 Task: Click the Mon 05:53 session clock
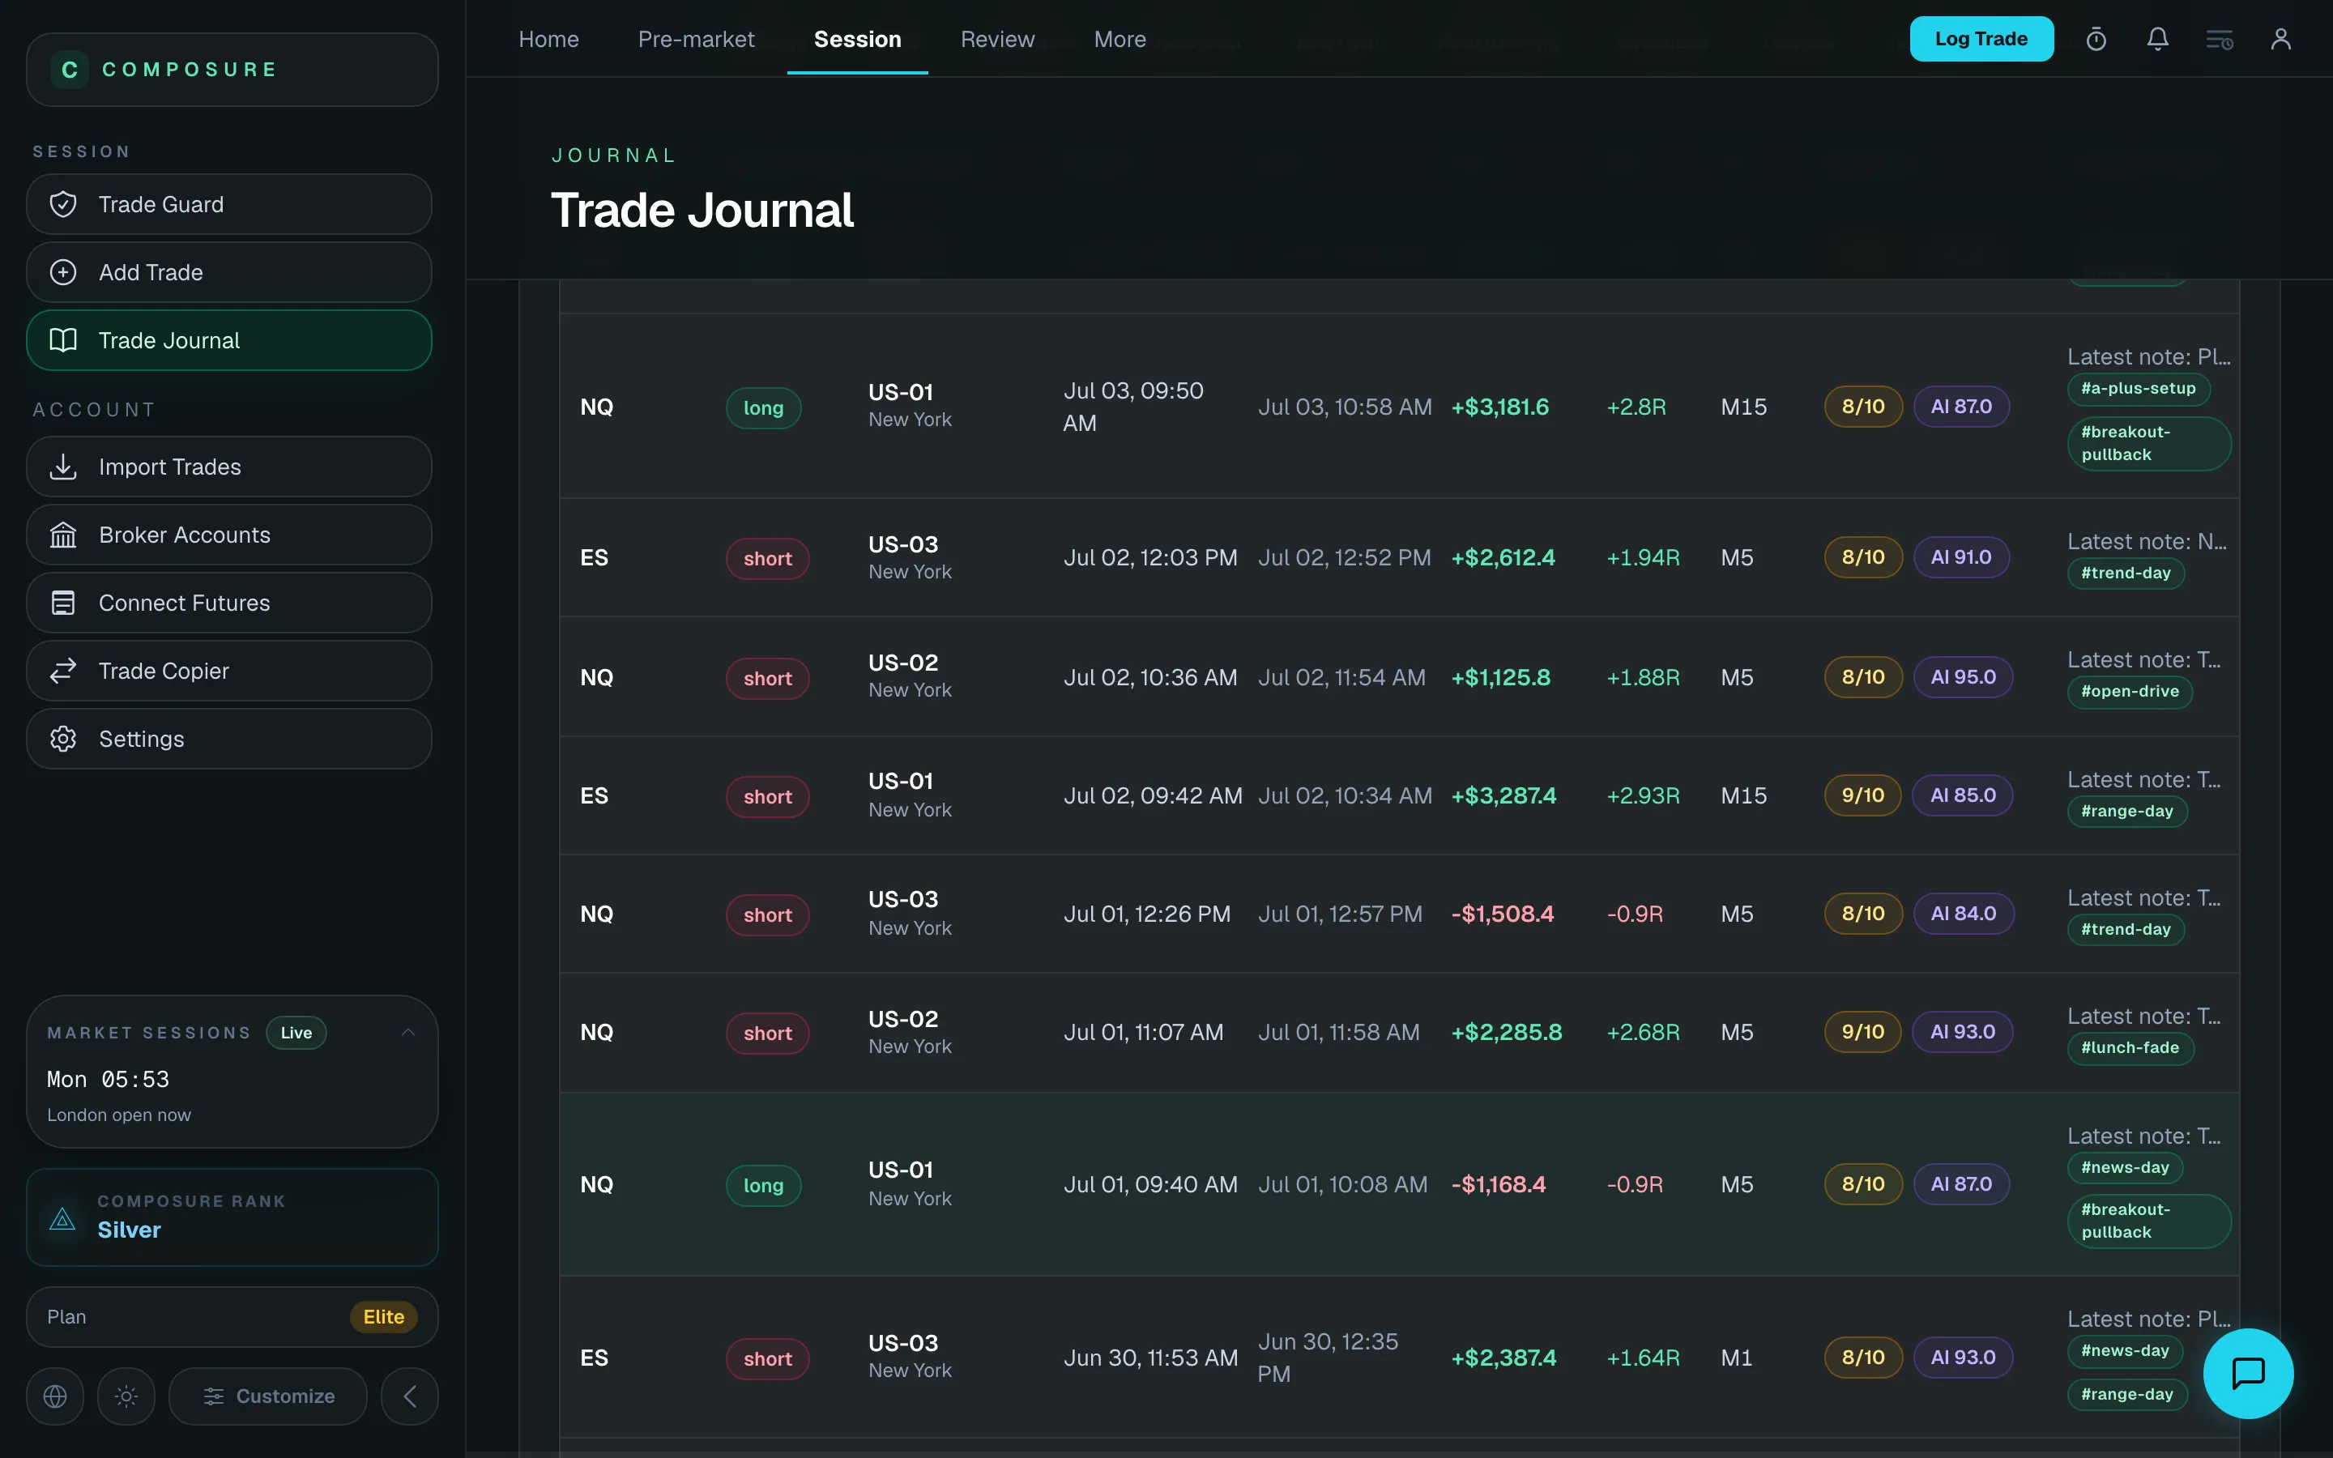click(108, 1079)
